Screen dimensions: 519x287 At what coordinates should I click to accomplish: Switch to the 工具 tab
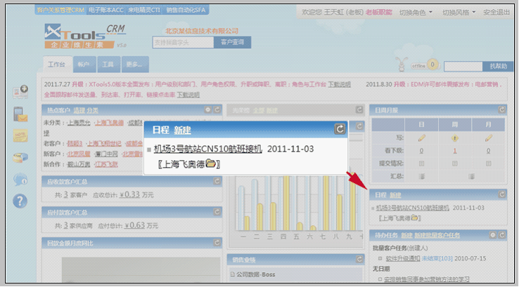[107, 65]
